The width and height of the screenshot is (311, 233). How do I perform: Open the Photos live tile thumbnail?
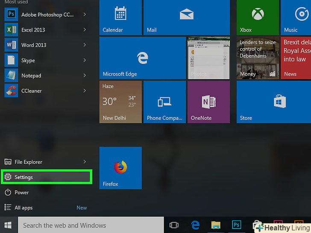pos(208,58)
